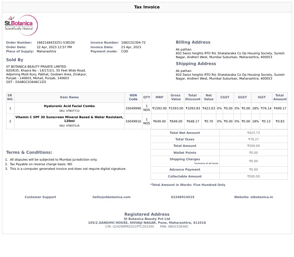Click net value ₹423.03
This screenshot has width=294, height=257.
tap(209, 108)
